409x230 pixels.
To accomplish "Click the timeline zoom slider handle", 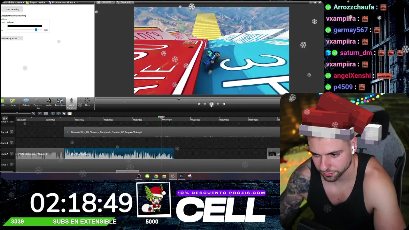I will coord(17,113).
